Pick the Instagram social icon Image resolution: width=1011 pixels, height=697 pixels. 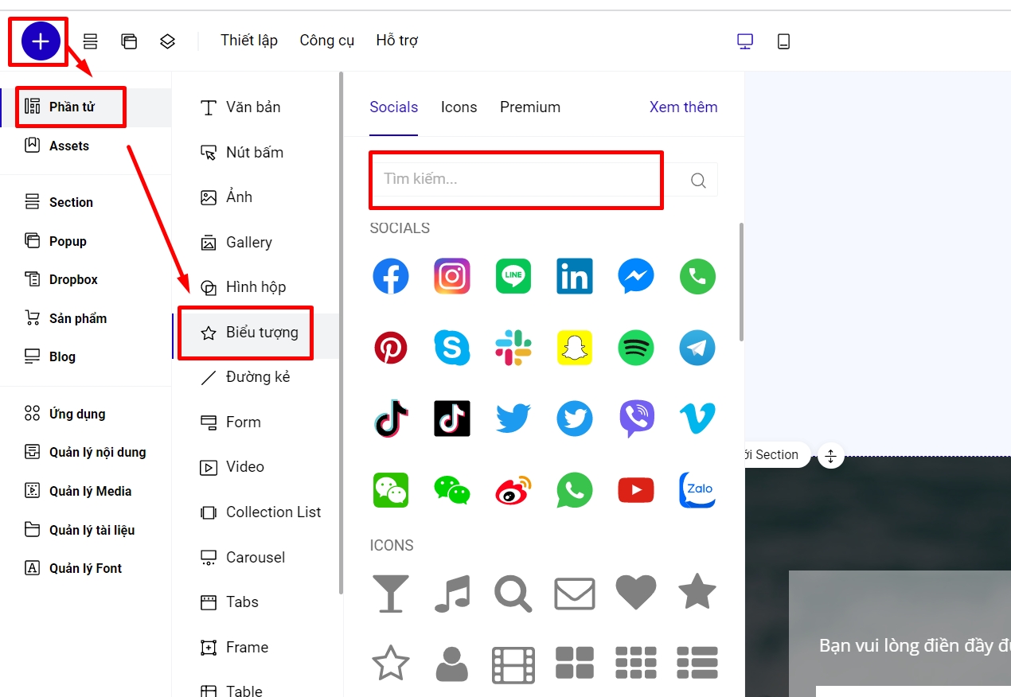452,277
